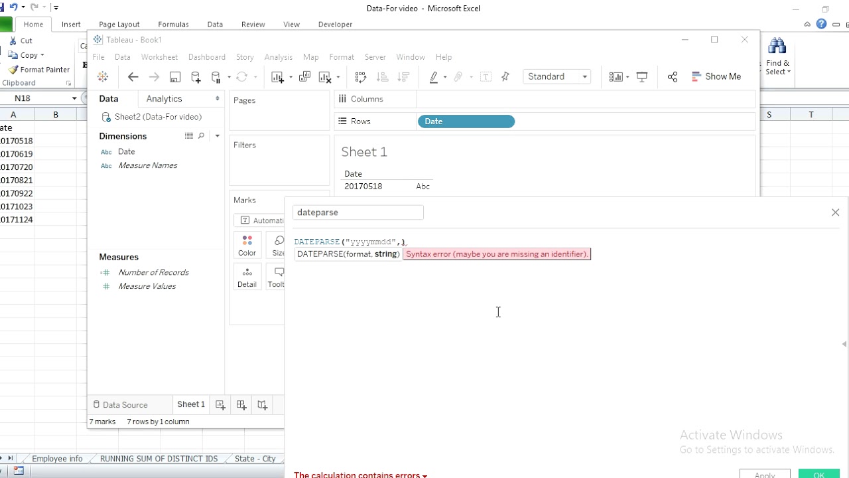Expand the calculation editor side arrow

(x=844, y=344)
